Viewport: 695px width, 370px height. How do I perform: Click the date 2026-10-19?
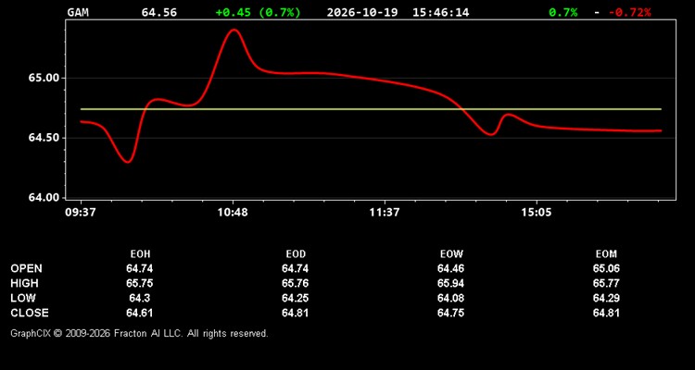point(363,12)
